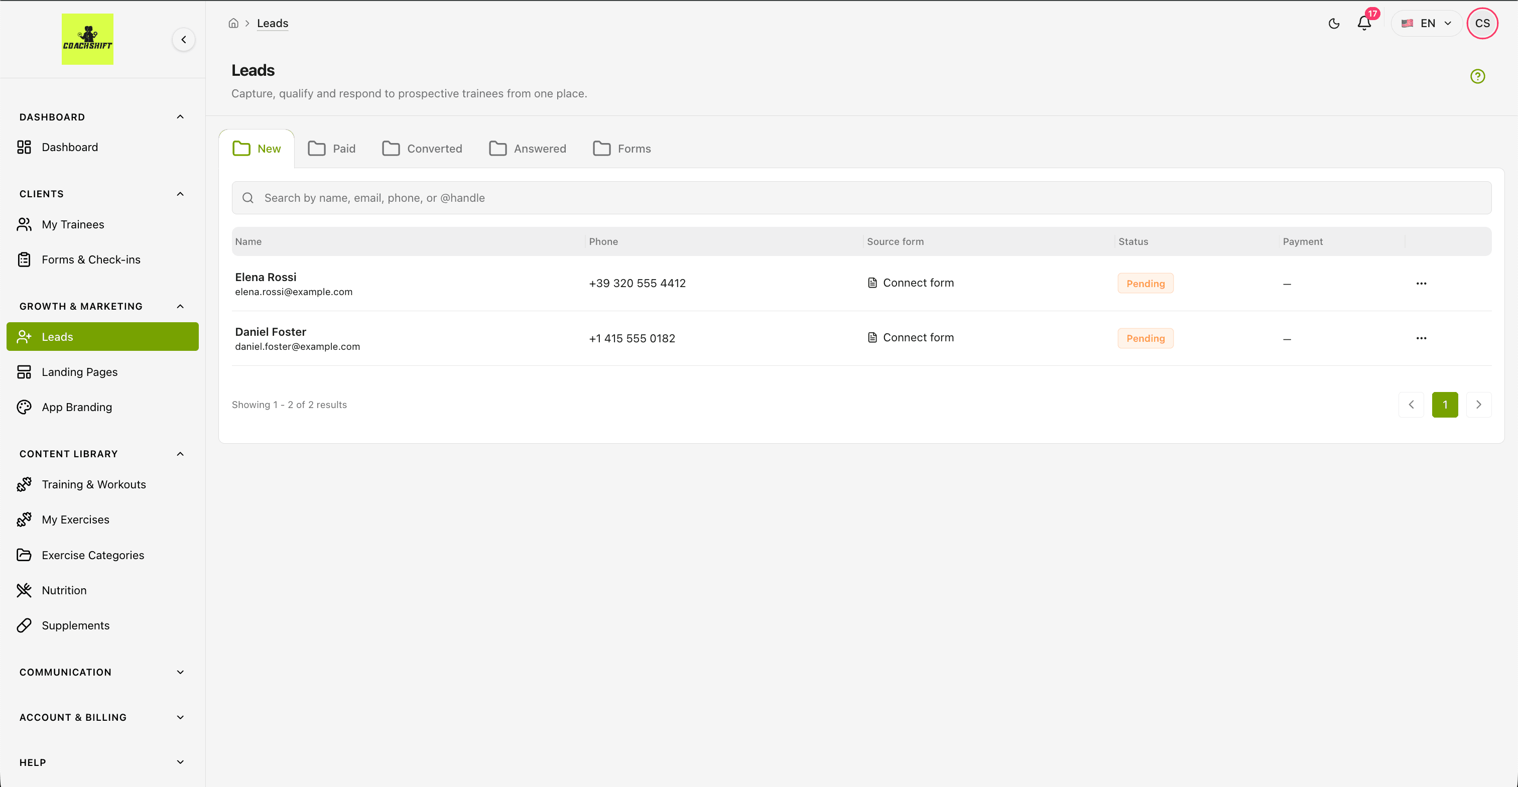Open actions menu for Daniel Foster
Viewport: 1518px width, 787px height.
[1421, 338]
